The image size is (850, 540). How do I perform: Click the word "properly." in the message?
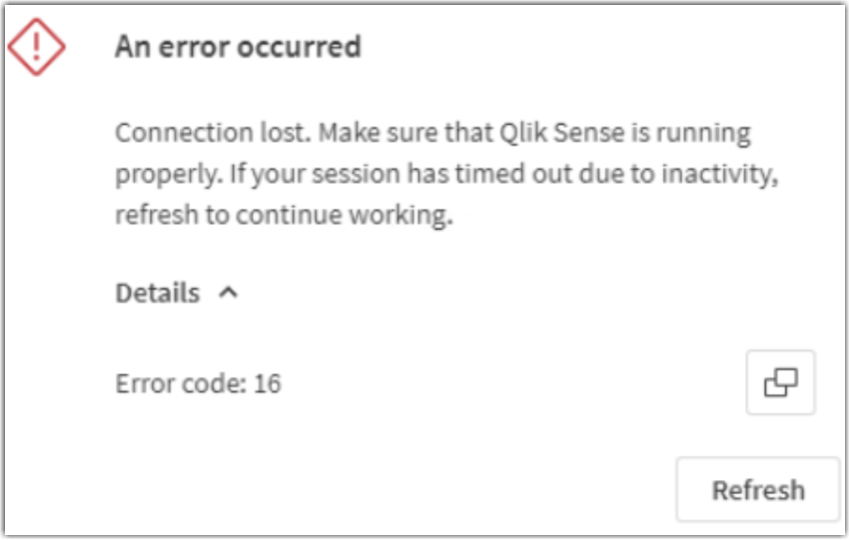point(161,175)
